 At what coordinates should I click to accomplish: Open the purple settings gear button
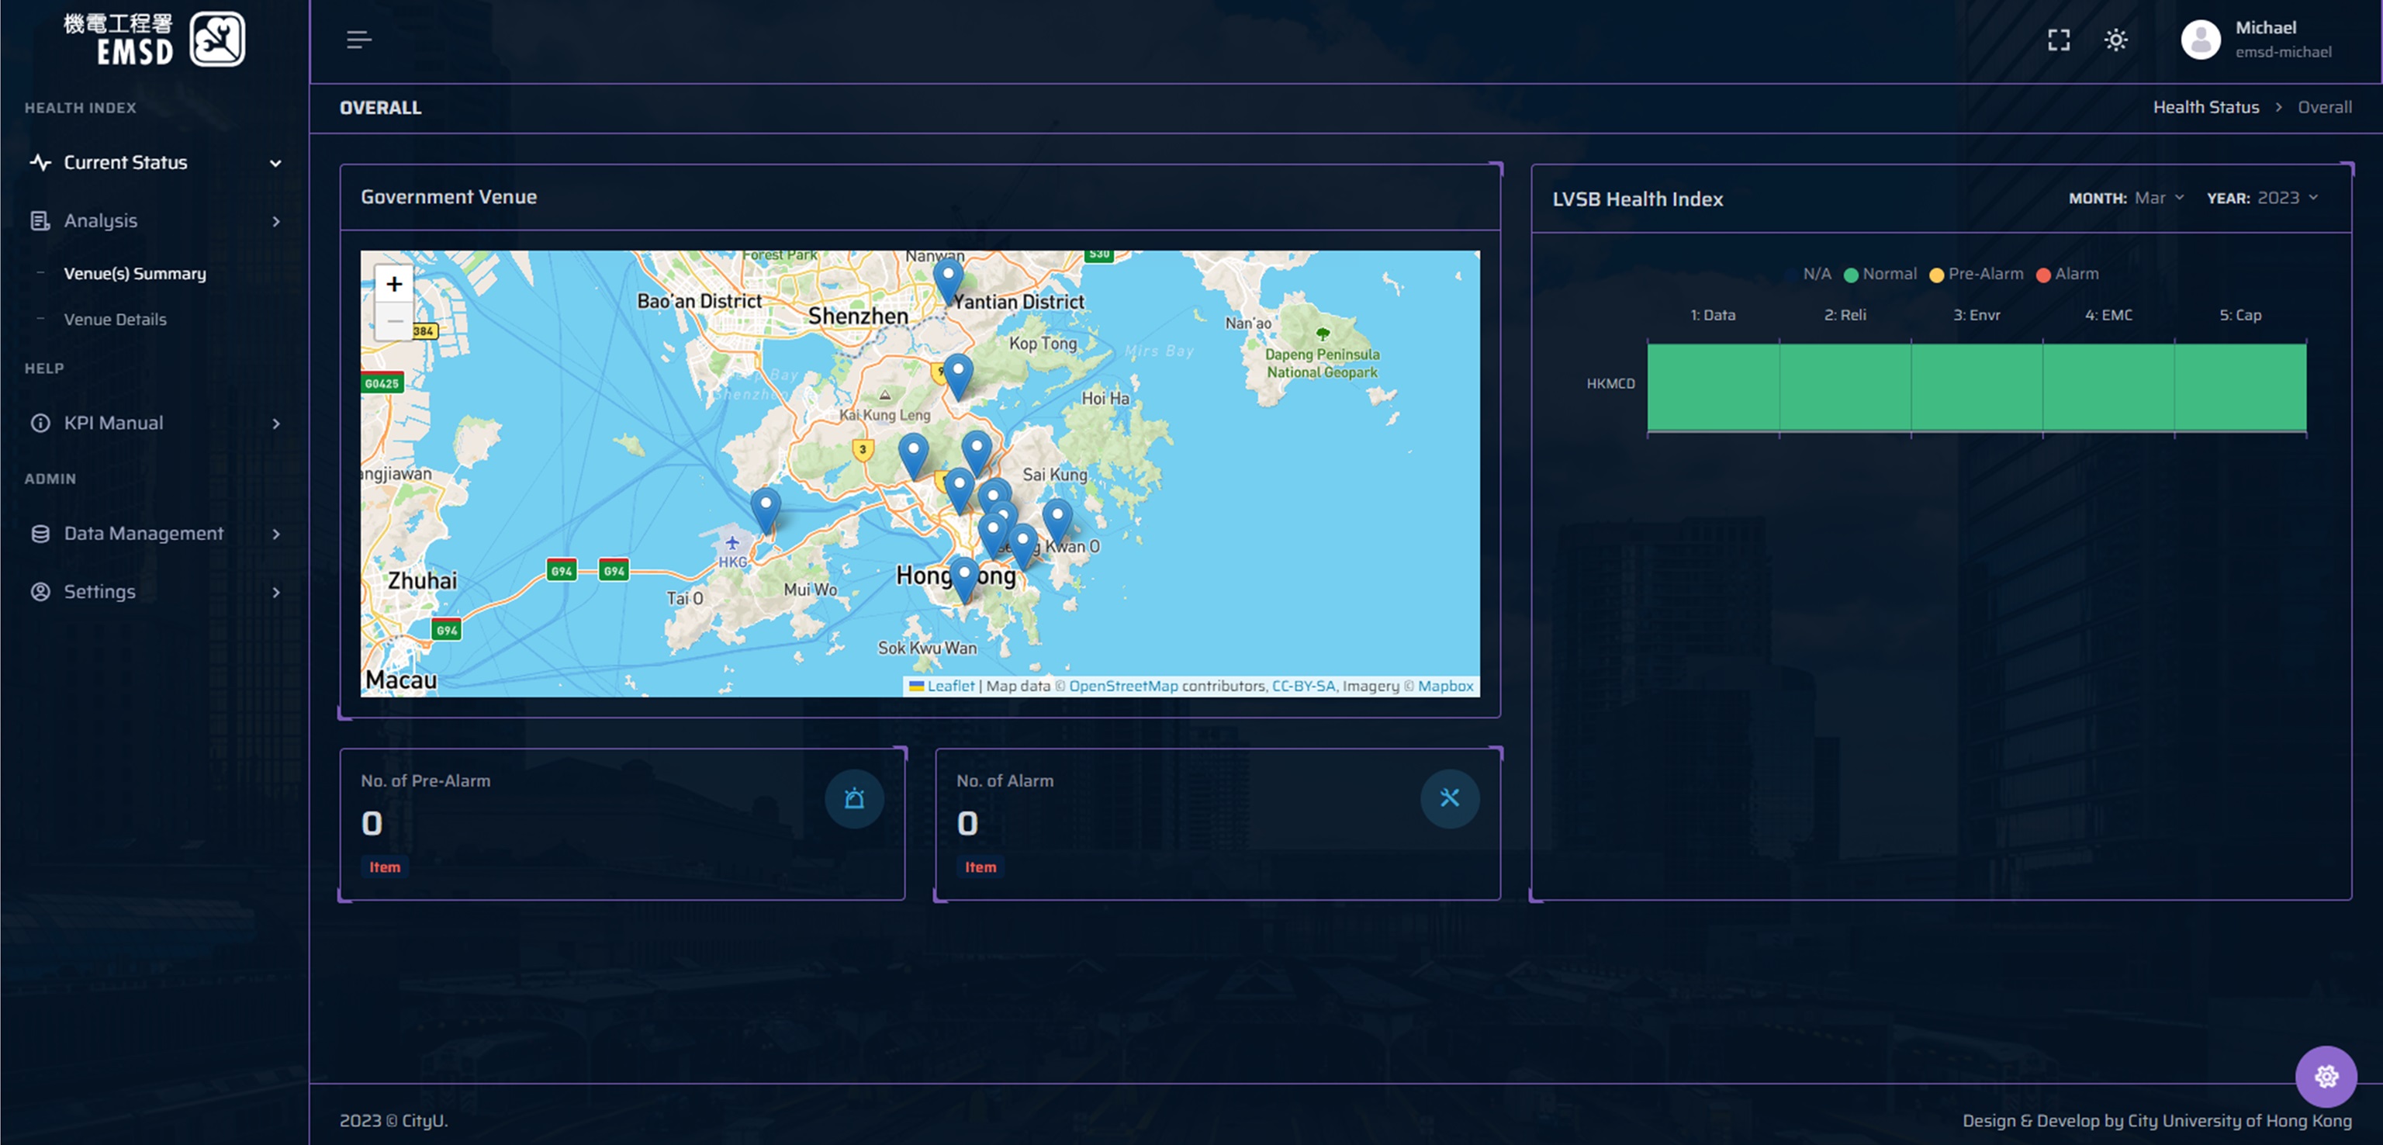click(2326, 1077)
